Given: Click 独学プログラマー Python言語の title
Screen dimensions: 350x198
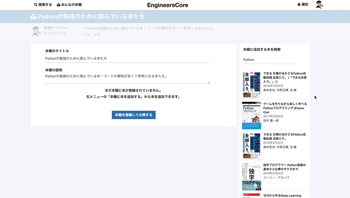Looking at the screenshot, I should pos(285,167).
